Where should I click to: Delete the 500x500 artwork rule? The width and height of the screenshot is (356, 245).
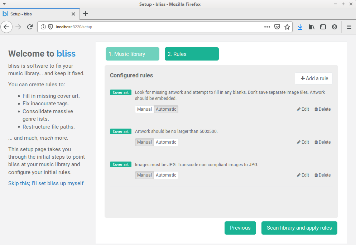click(322, 142)
